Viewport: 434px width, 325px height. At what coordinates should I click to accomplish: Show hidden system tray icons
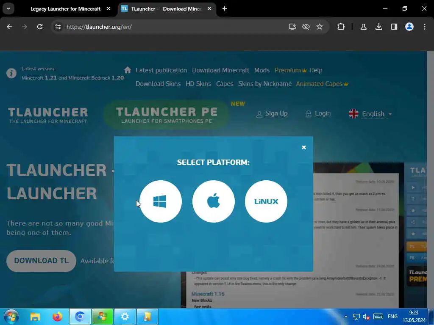[346, 317]
